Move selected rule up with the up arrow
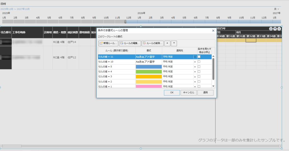289x151 pixels. 167,43
